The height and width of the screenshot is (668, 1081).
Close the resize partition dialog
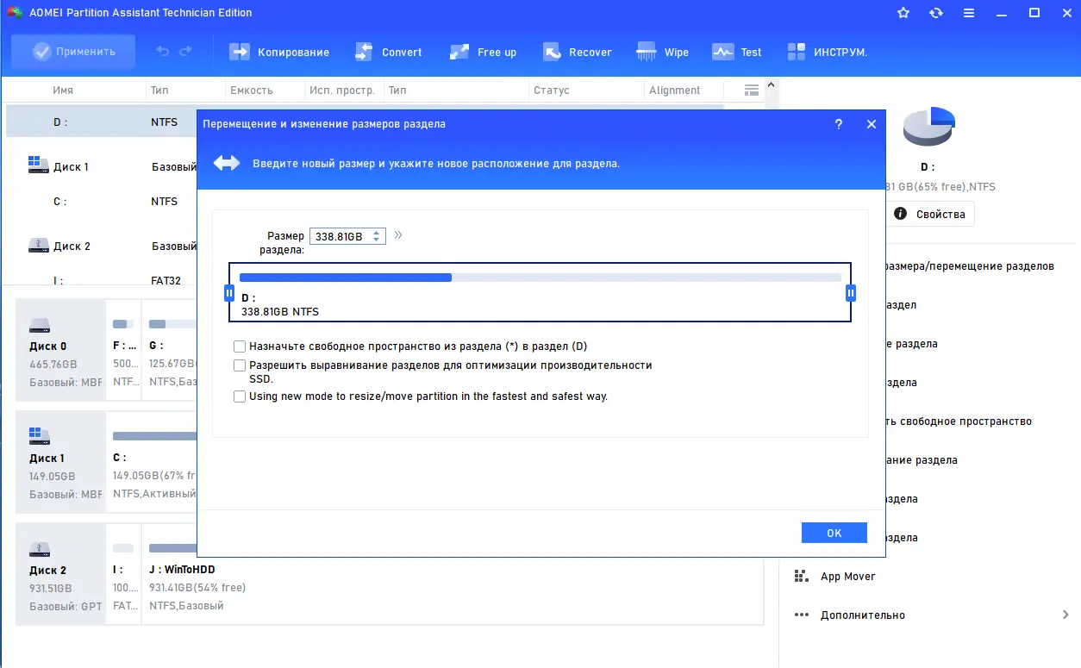tap(871, 124)
